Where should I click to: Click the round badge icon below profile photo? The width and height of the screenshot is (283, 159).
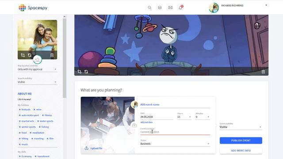click(37, 60)
